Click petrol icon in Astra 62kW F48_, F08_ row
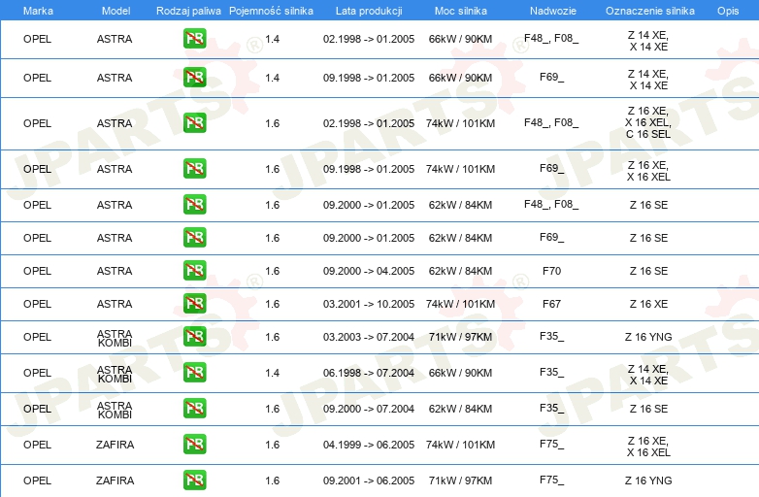759x497 pixels. point(194,204)
